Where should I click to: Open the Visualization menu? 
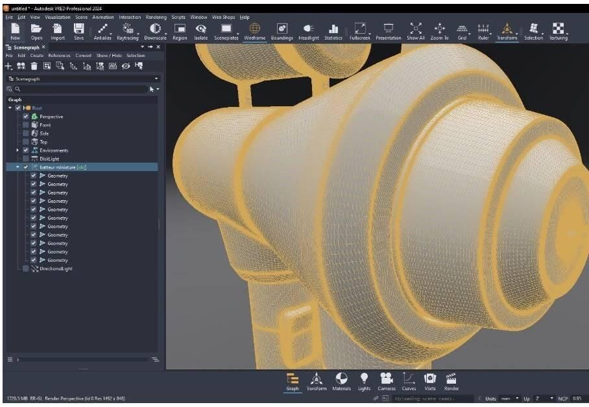point(58,17)
